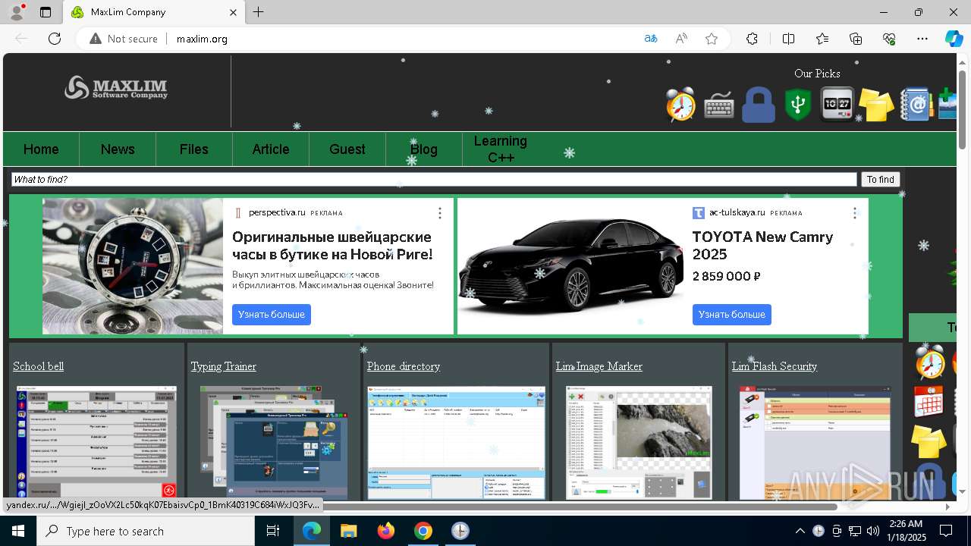Open the Phone directory link

coord(404,366)
